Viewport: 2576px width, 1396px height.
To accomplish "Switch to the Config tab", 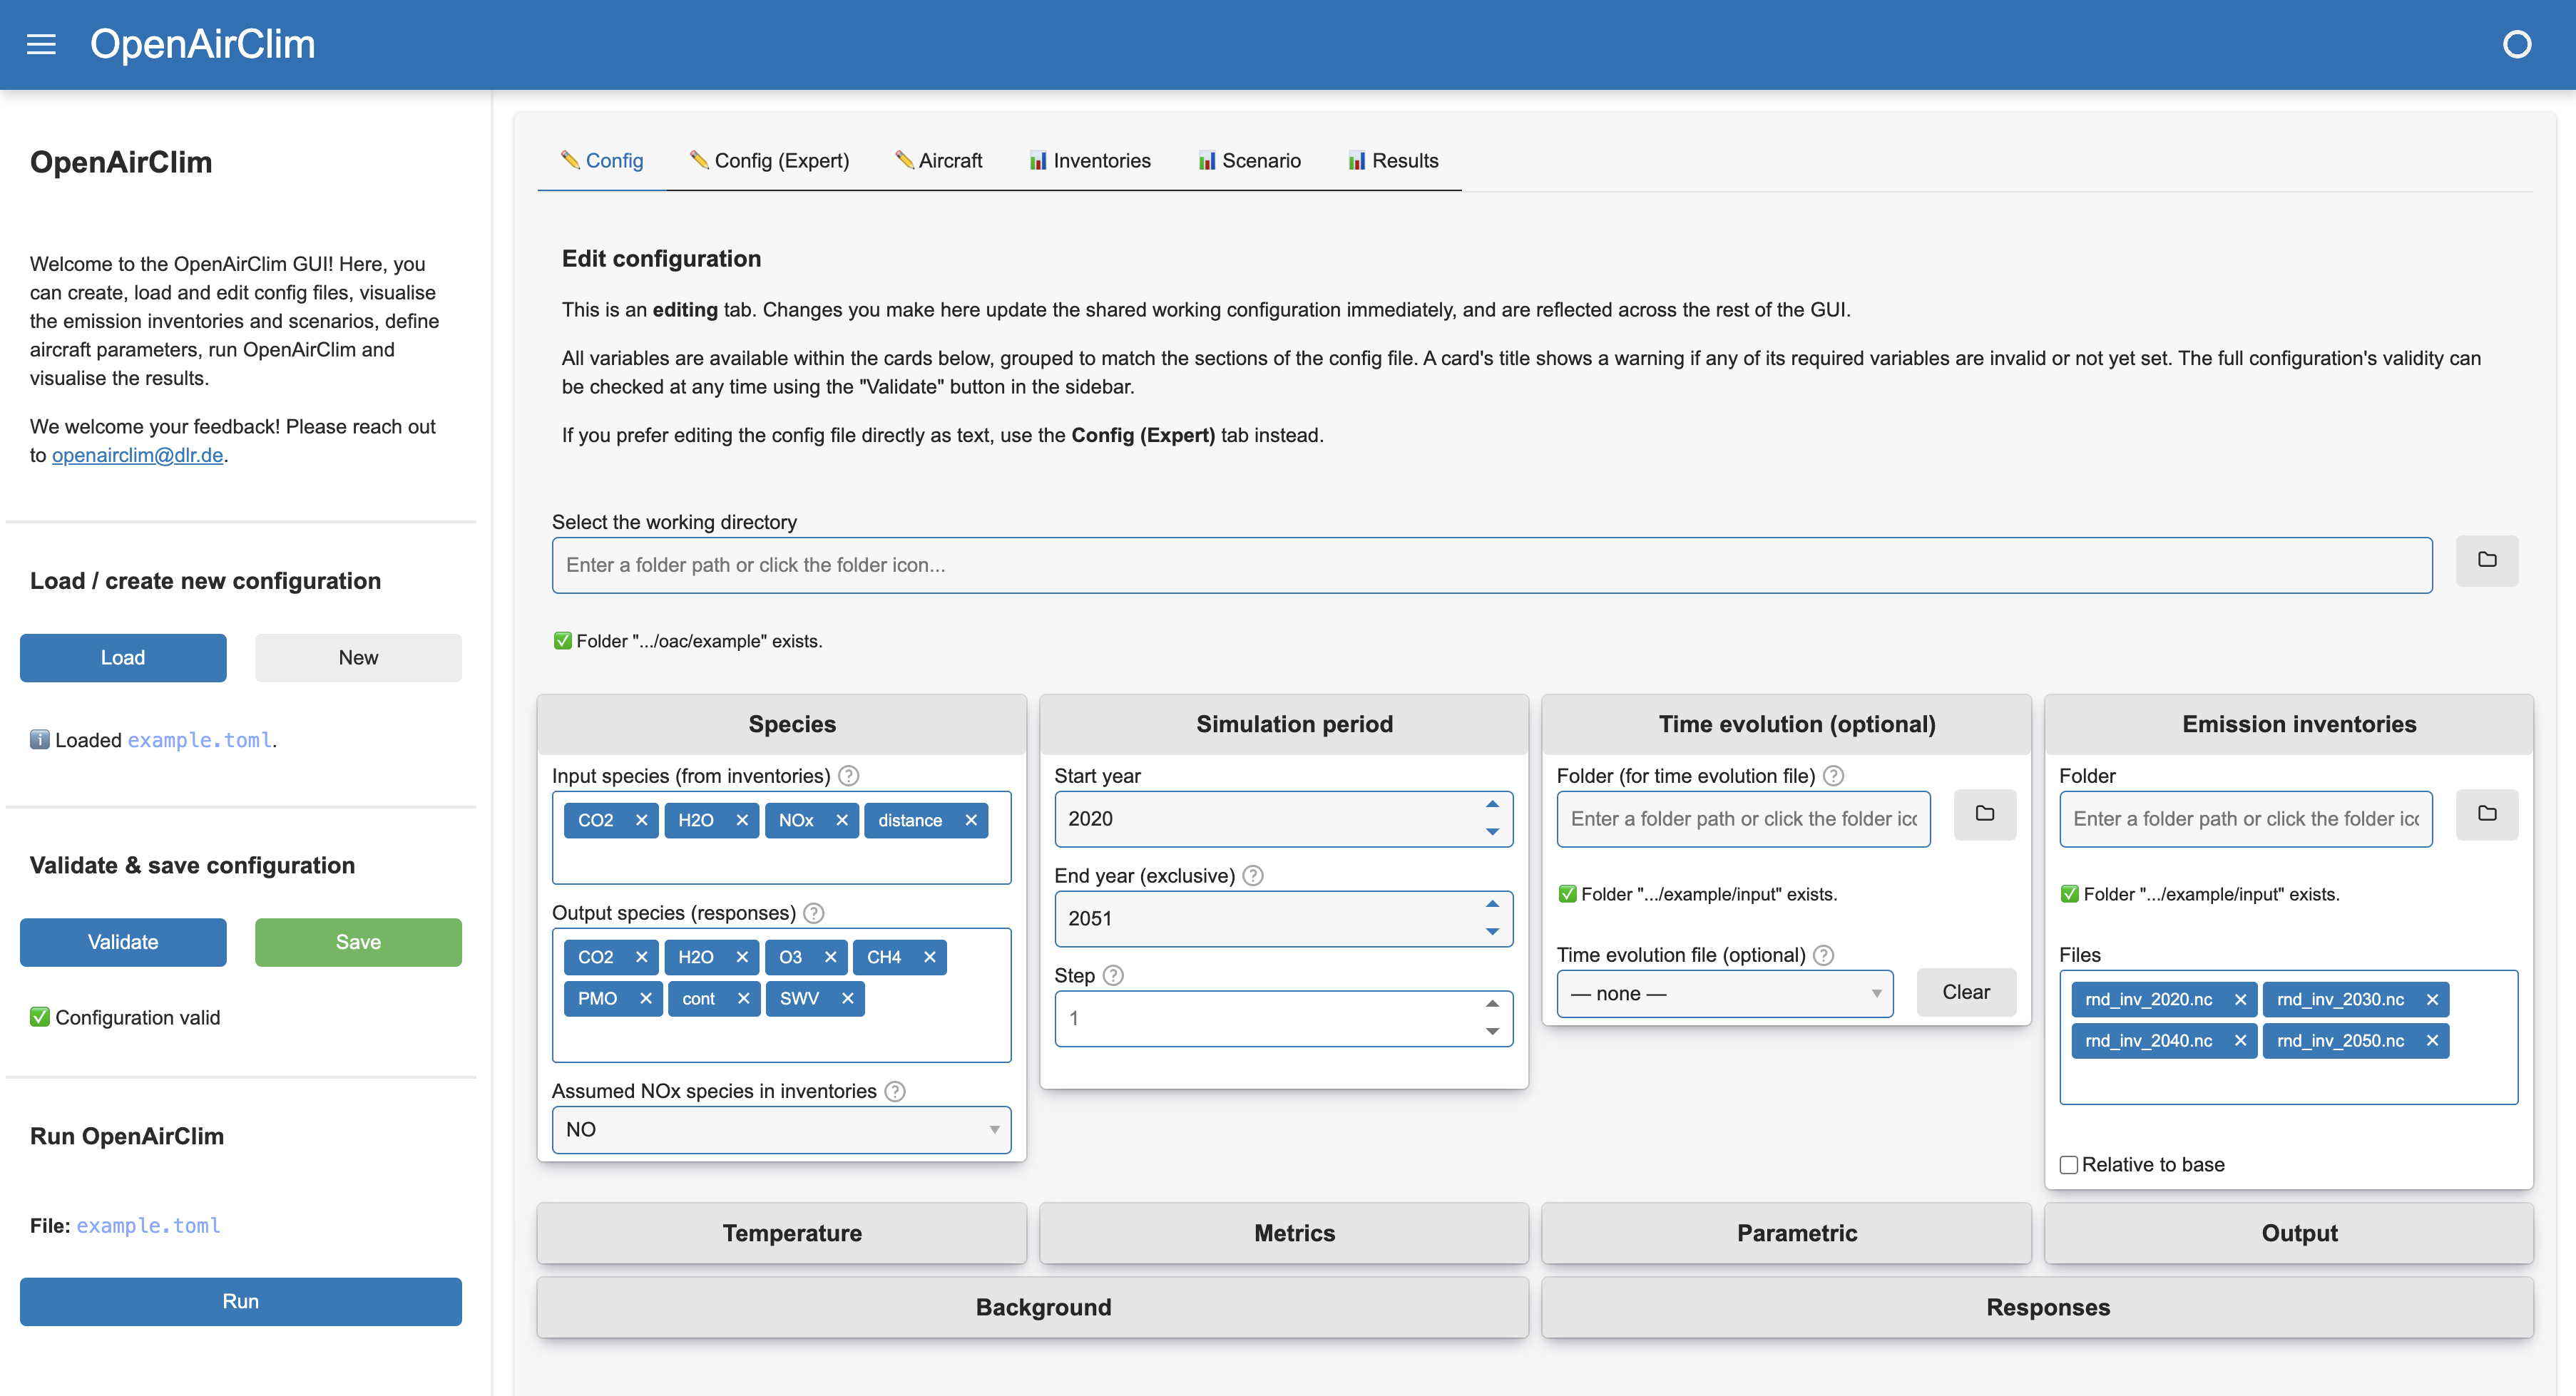I will (x=602, y=161).
